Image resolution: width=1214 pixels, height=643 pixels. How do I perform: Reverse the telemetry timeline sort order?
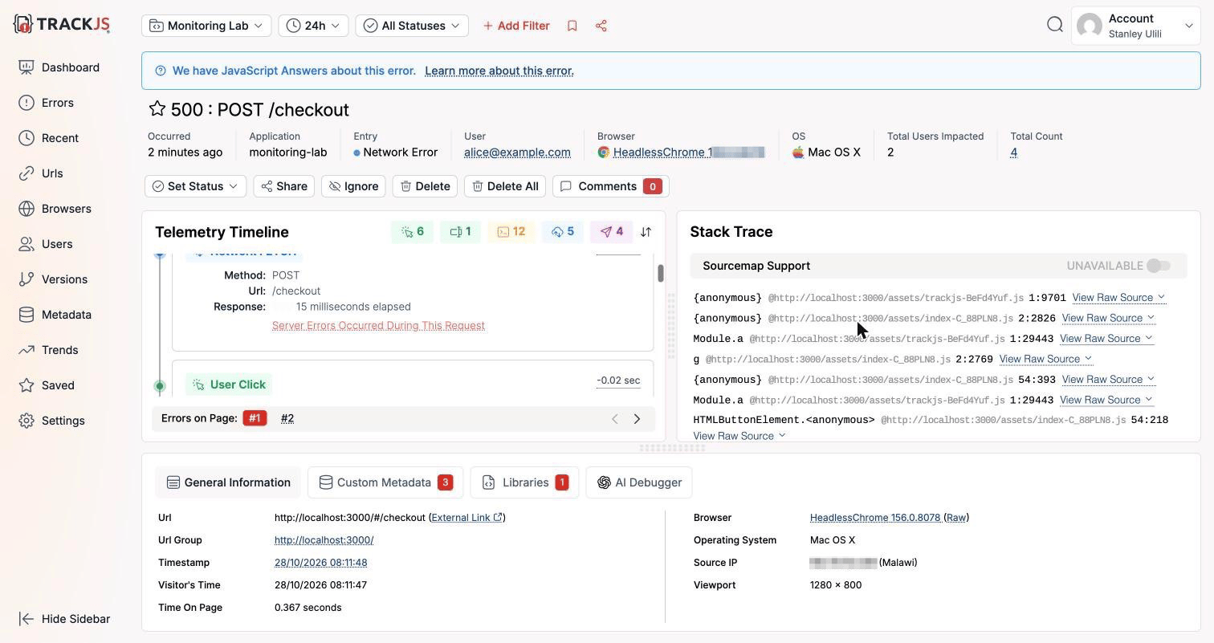point(646,232)
